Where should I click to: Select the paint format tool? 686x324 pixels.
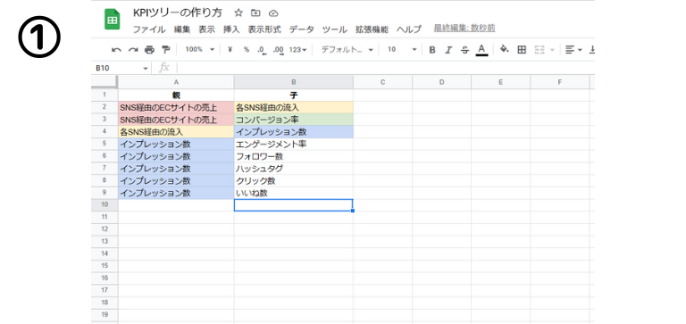coord(166,49)
